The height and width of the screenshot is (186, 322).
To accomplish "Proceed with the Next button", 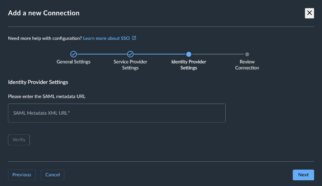I will pos(303,175).
